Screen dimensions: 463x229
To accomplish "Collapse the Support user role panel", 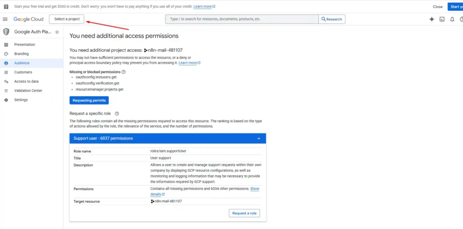I will [x=259, y=138].
